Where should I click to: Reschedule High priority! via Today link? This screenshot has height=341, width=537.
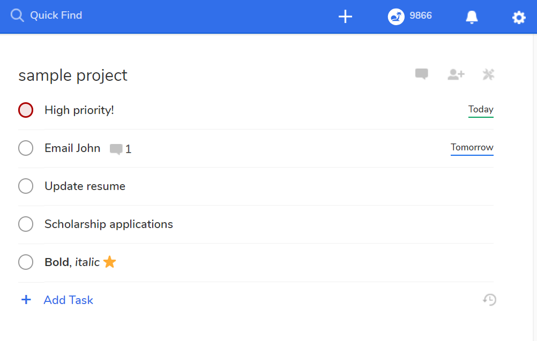(480, 109)
